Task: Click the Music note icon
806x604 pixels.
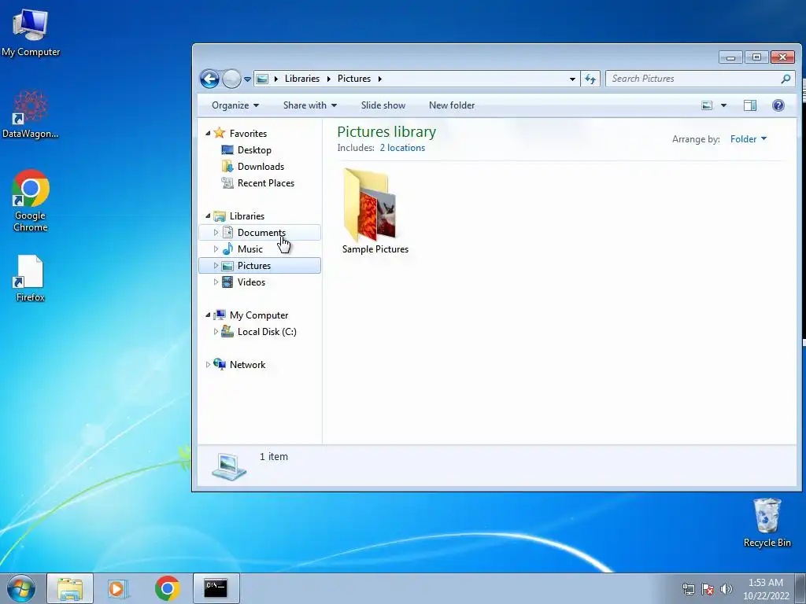Action: coord(227,249)
